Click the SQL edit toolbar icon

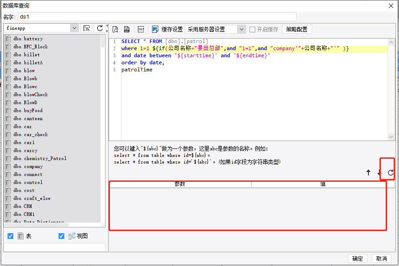tap(141, 30)
